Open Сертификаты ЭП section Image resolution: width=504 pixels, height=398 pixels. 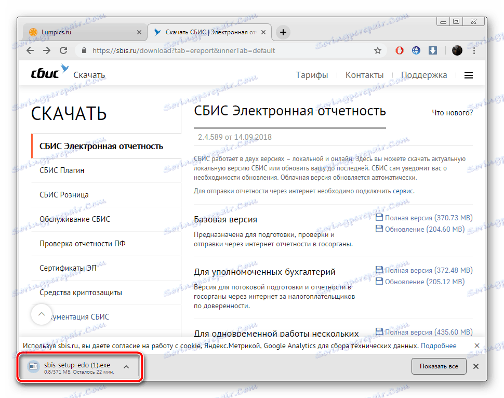pos(107,268)
